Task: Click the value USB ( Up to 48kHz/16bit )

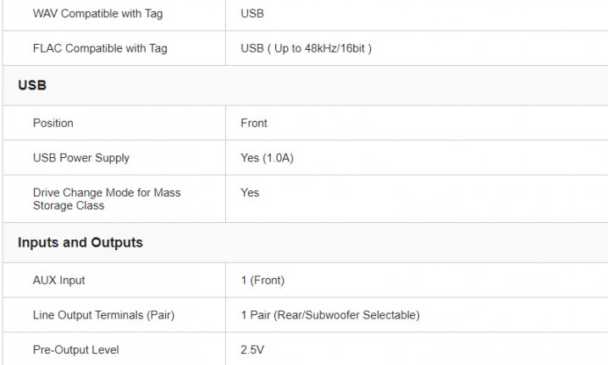Action: 306,48
